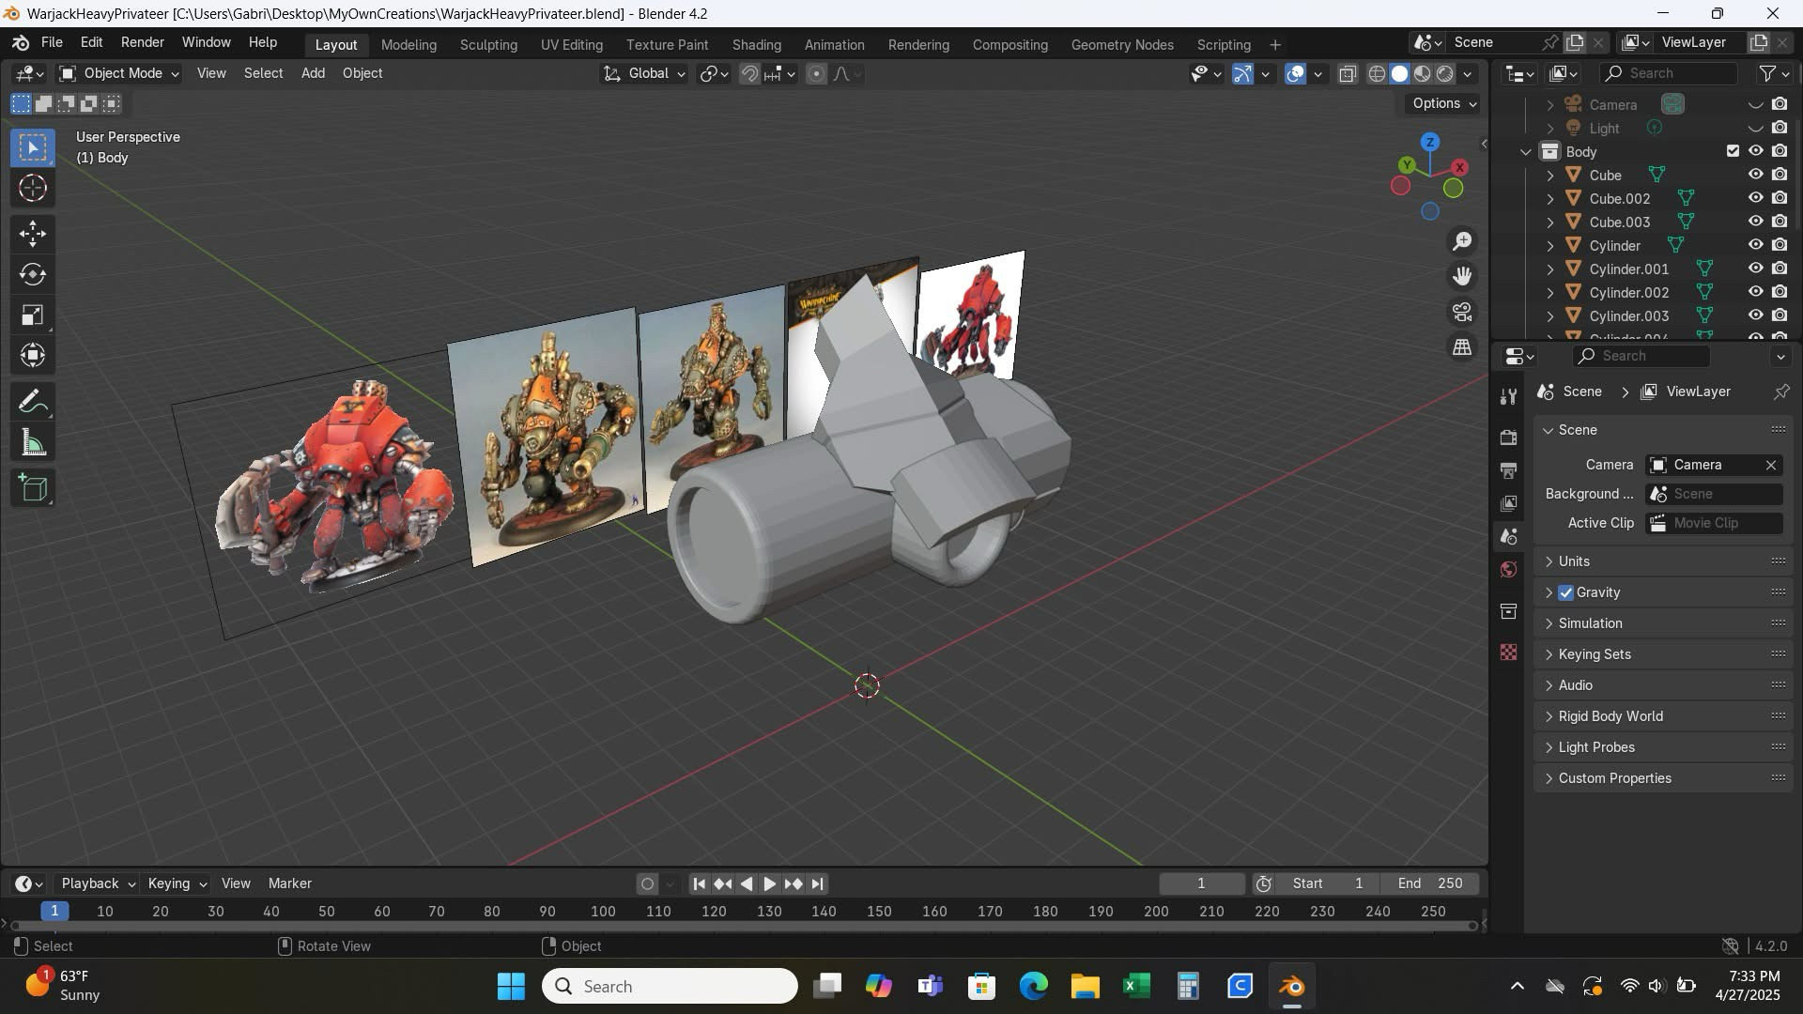Click the End frame value field

point(1429,883)
